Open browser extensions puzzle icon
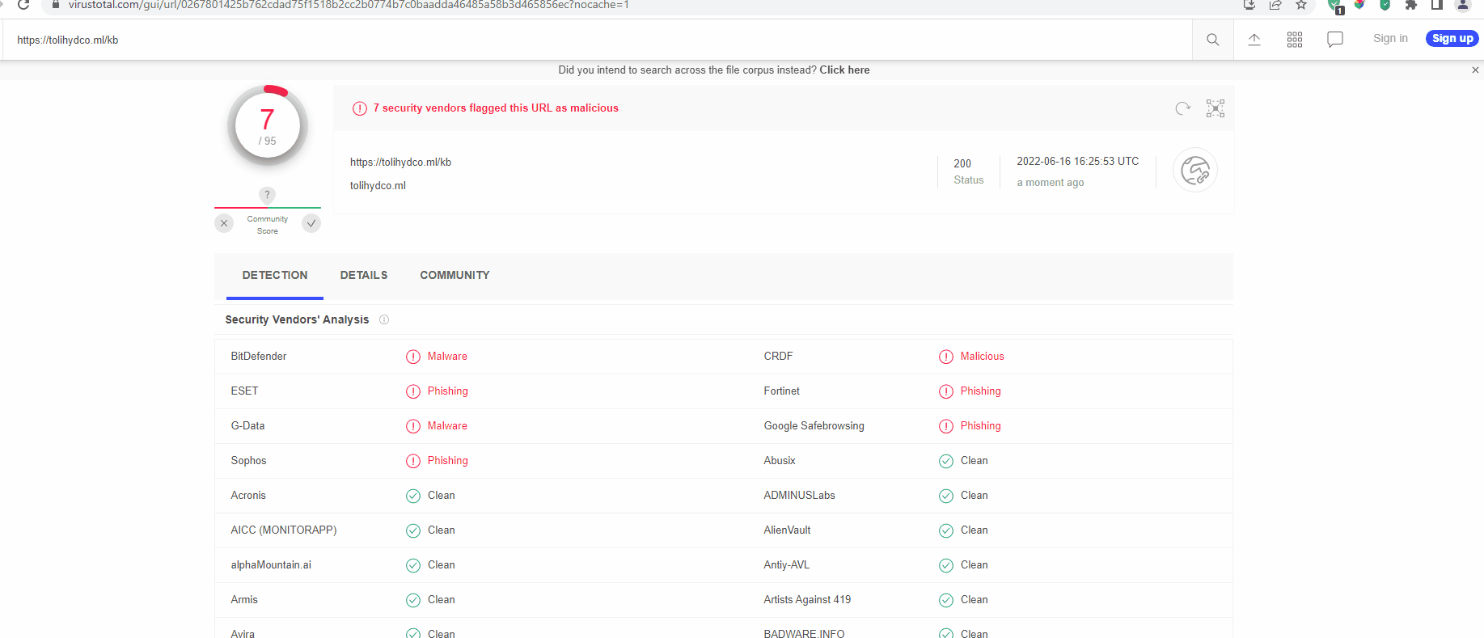 [1411, 5]
